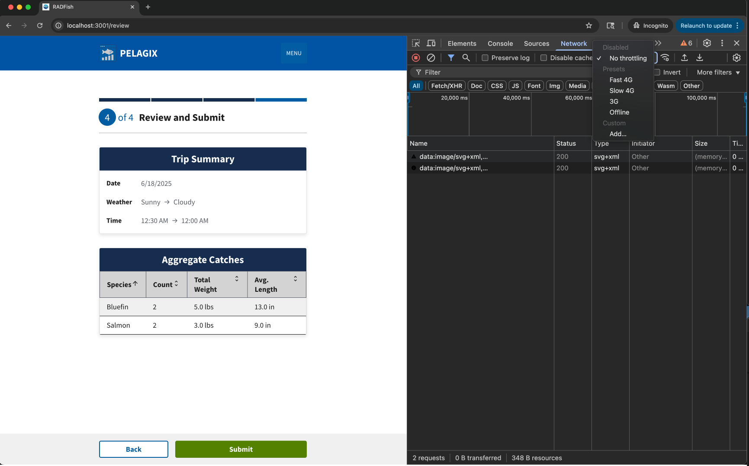Type in the network Filter field
Viewport: 749px width, 466px height.
(498, 72)
